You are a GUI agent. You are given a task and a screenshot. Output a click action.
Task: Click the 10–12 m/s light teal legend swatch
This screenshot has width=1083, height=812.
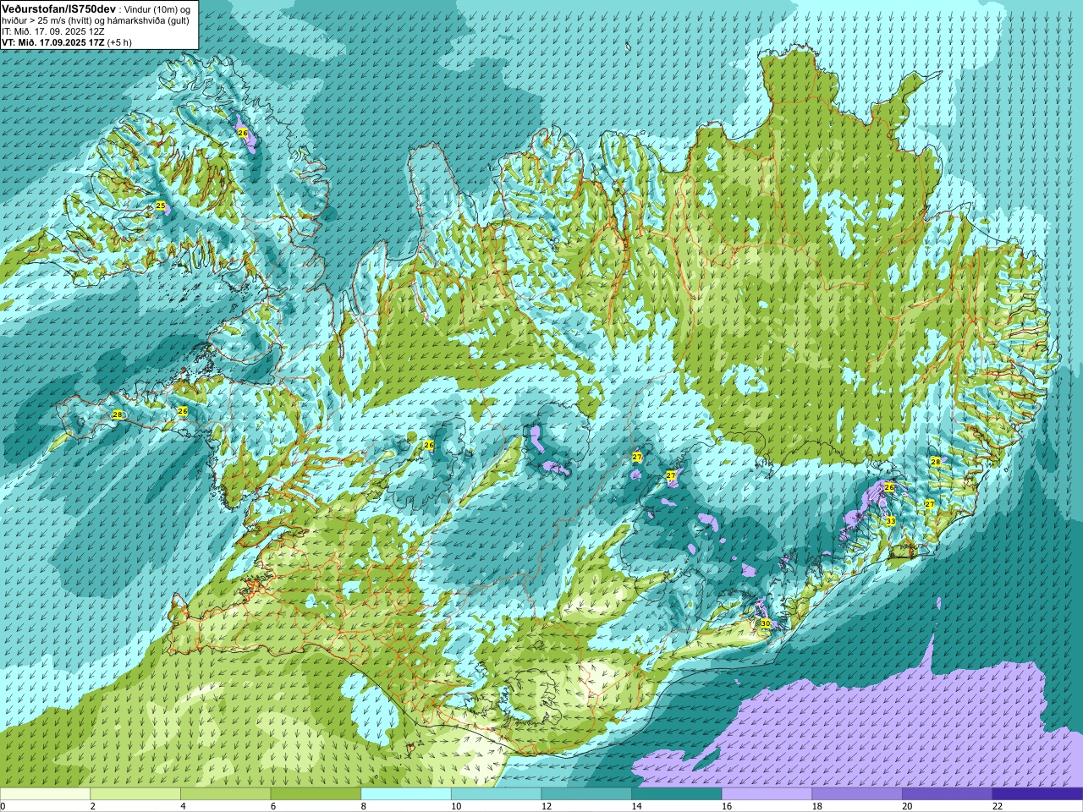[x=496, y=794]
